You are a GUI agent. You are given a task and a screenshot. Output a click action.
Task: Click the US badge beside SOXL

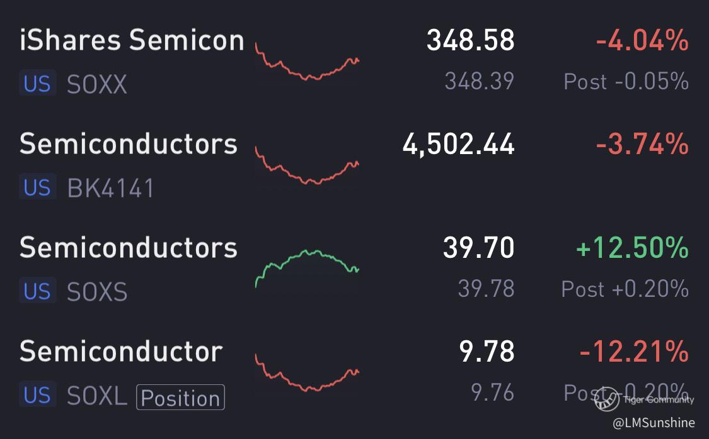click(38, 394)
